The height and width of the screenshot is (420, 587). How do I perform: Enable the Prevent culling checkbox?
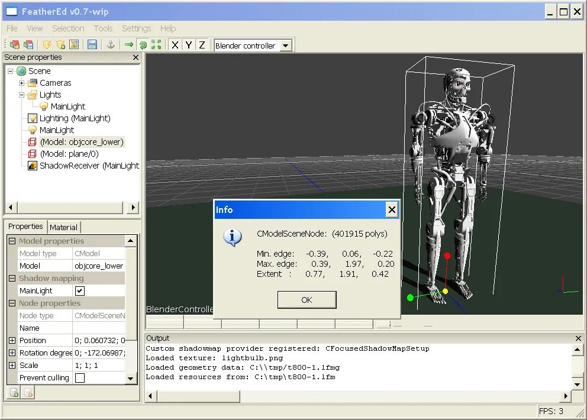pos(80,378)
